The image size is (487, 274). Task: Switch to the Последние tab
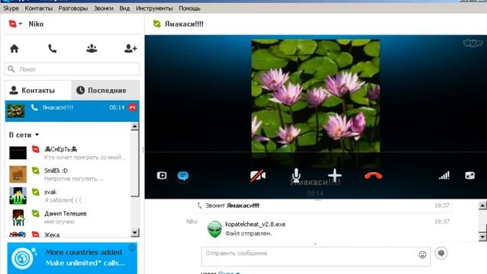(x=106, y=91)
